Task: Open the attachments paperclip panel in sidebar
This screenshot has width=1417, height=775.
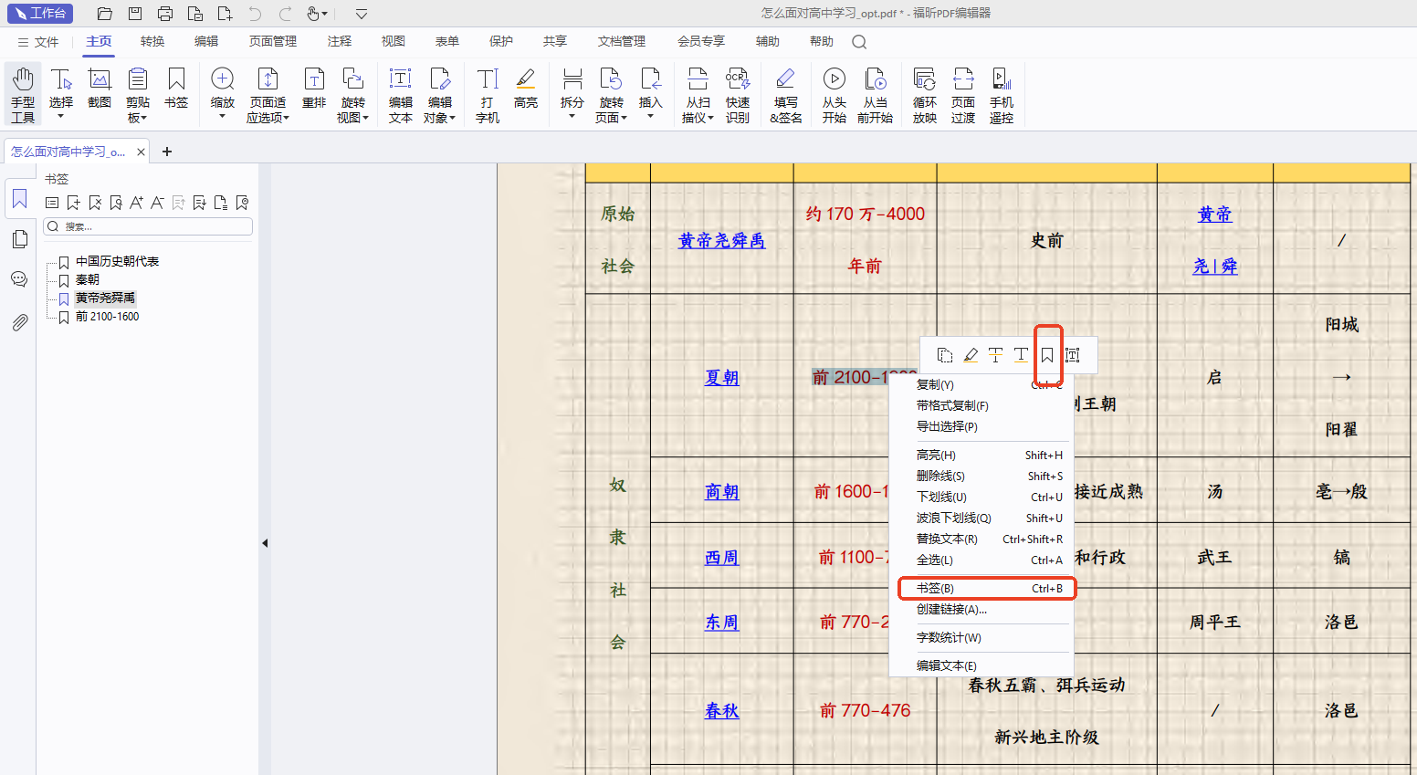Action: tap(19, 322)
